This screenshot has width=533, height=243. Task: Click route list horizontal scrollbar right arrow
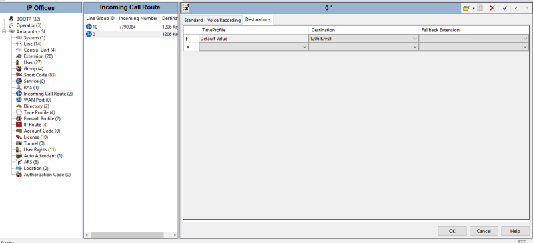click(x=175, y=235)
